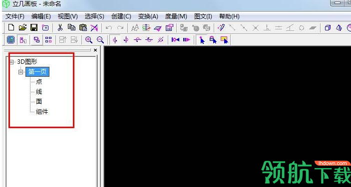The width and height of the screenshot is (351, 187).
Task: Open the 文件(F) menu
Action: coord(15,16)
